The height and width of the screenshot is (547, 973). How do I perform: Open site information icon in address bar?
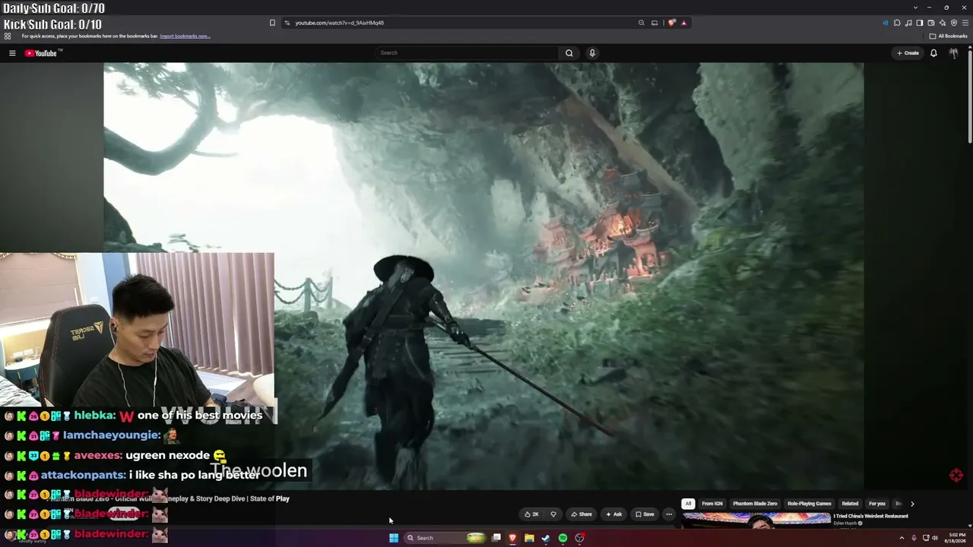[x=287, y=23]
